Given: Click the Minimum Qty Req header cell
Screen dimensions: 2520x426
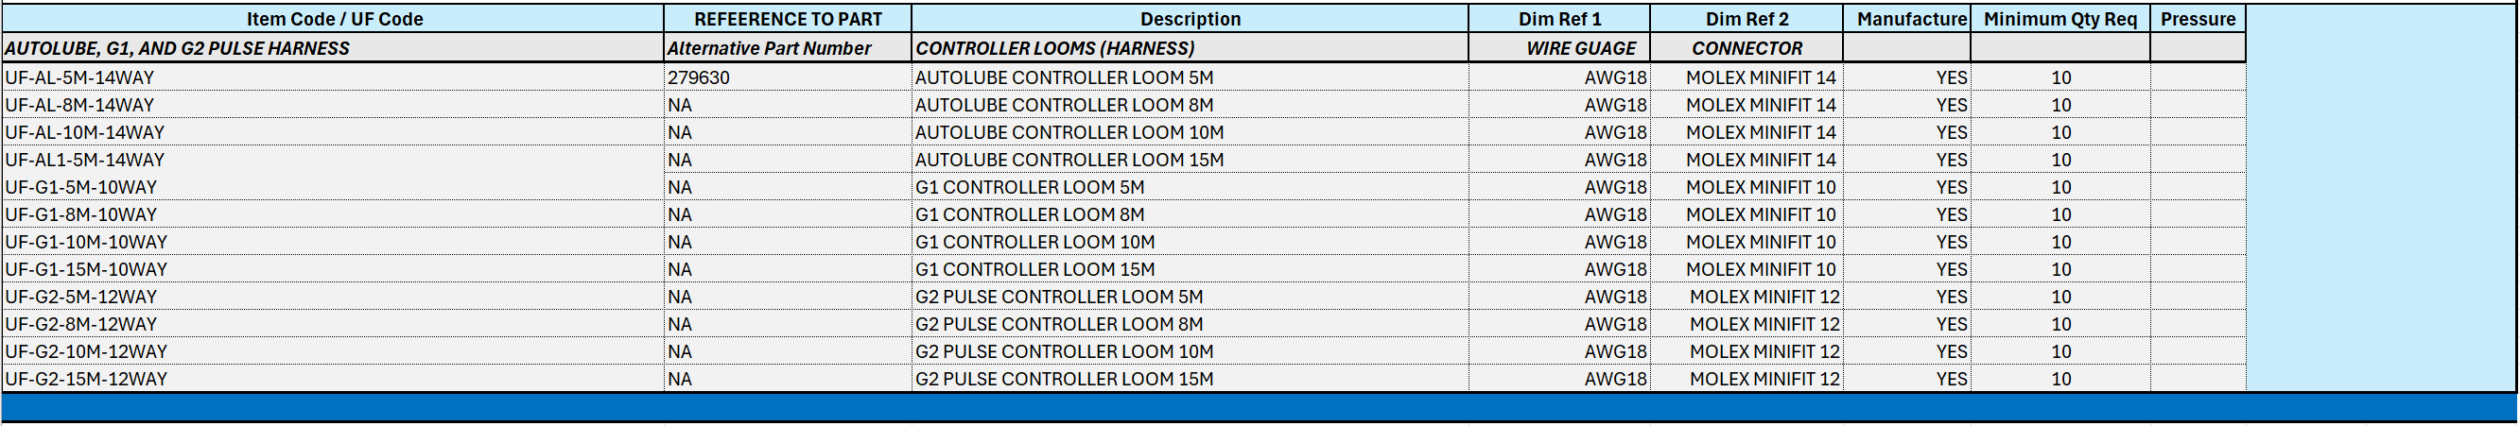Looking at the screenshot, I should pos(2059,19).
